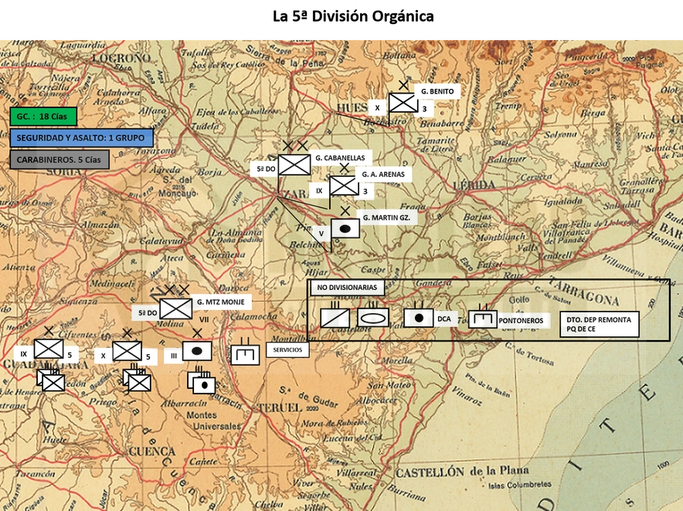Click the green GC. 18 Cías box

click(x=43, y=117)
